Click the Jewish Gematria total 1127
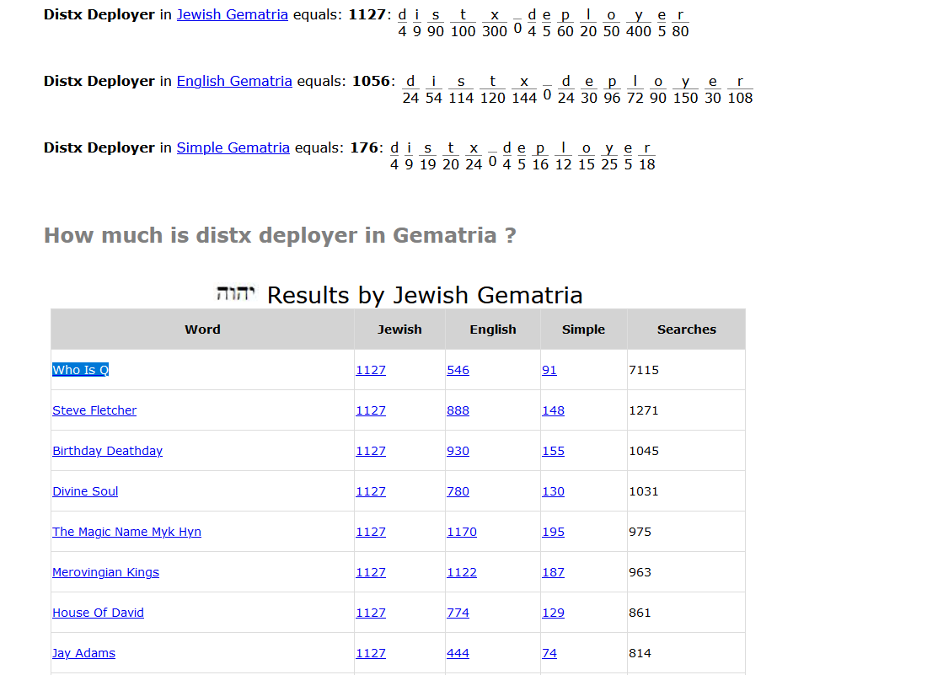 pyautogui.click(x=367, y=14)
